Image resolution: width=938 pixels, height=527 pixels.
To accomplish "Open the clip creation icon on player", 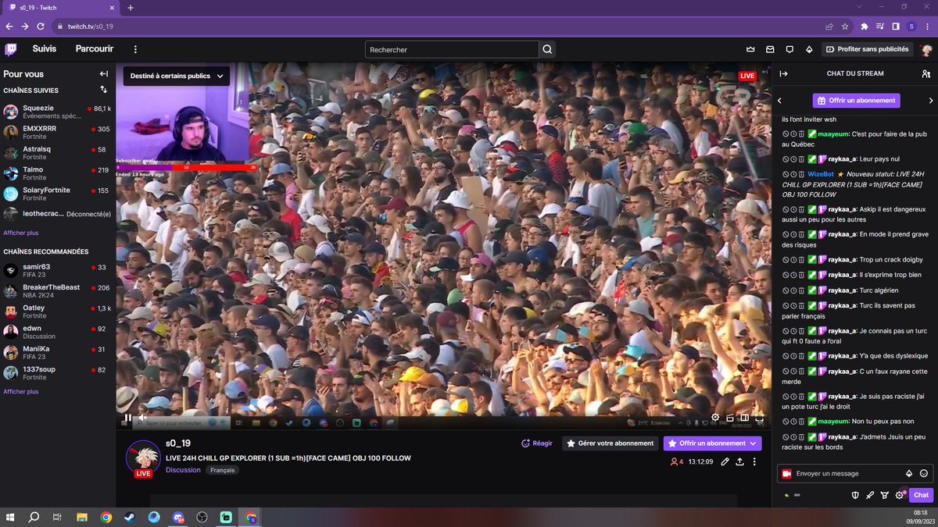I will coord(729,418).
